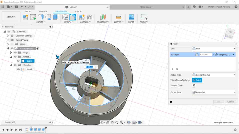
Task: Open the Fillet Type dropdown
Action: coord(214,49)
